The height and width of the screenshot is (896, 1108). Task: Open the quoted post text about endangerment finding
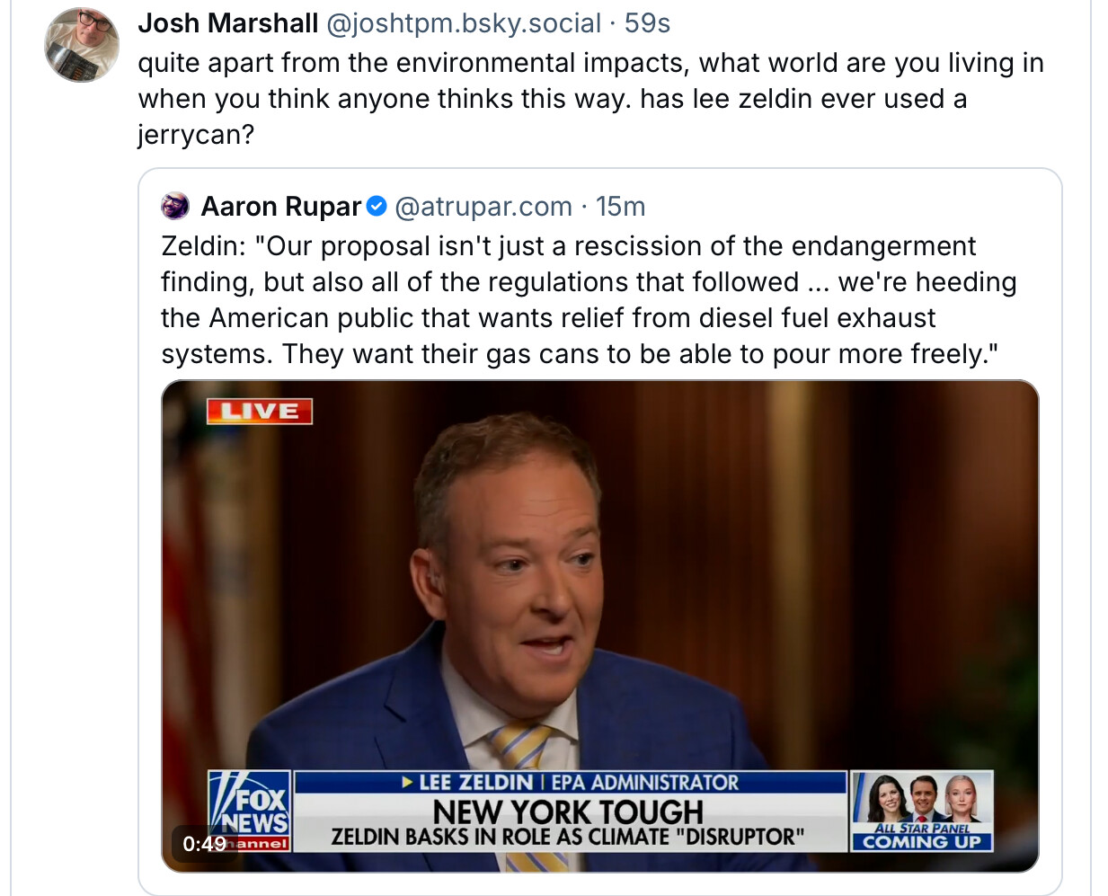(x=589, y=300)
